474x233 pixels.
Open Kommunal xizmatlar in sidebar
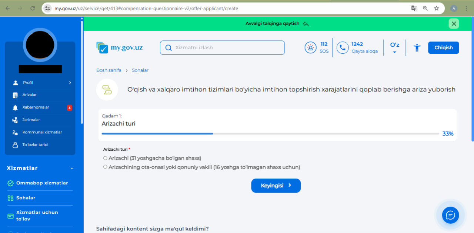click(42, 132)
